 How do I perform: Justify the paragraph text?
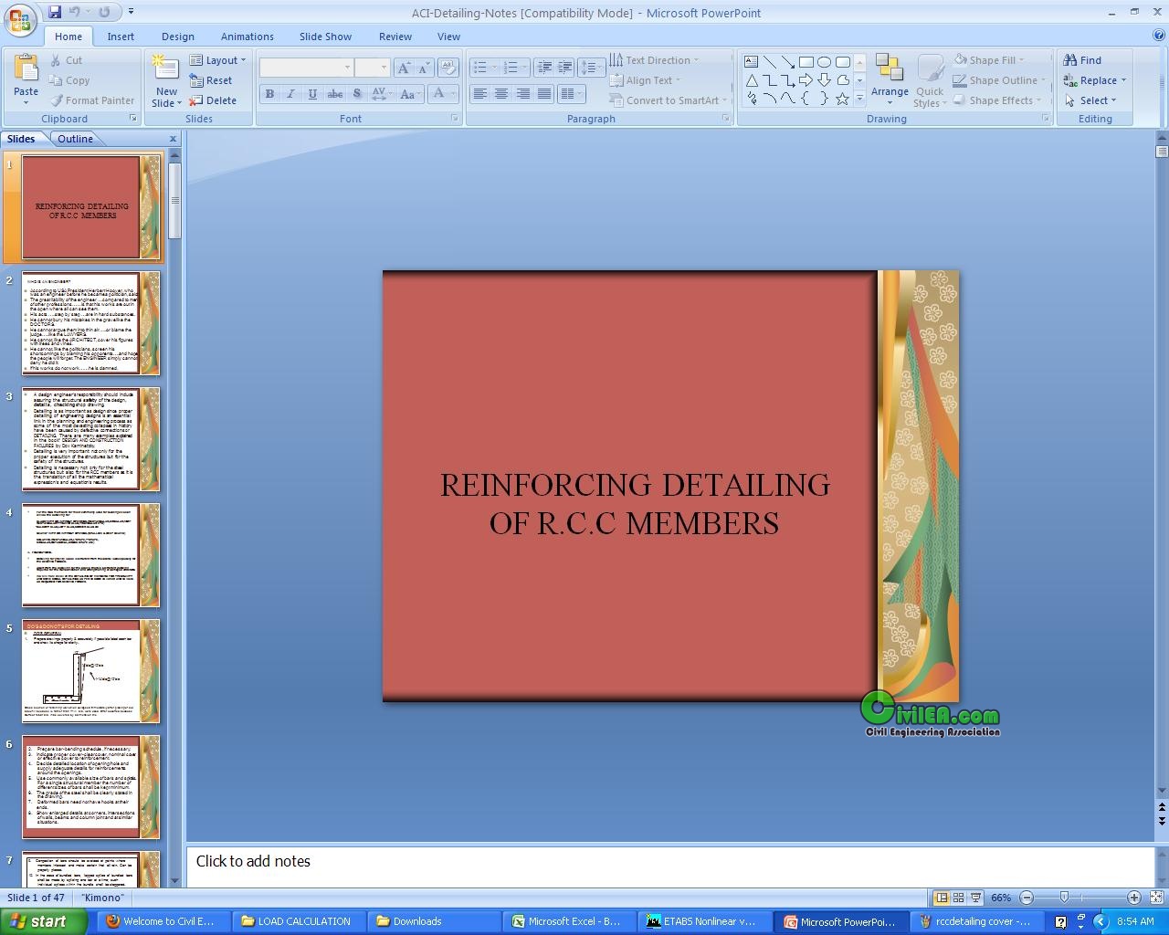(x=544, y=93)
